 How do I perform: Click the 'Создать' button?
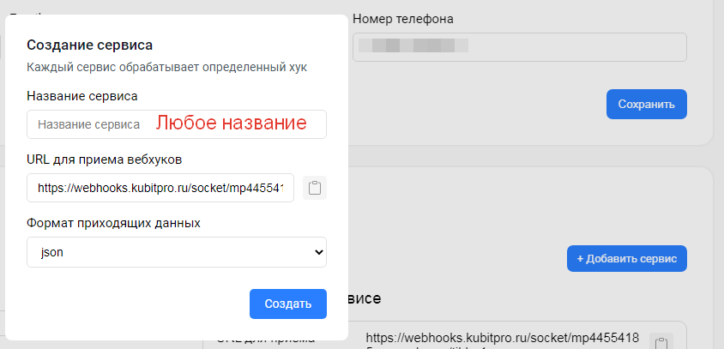coord(287,304)
